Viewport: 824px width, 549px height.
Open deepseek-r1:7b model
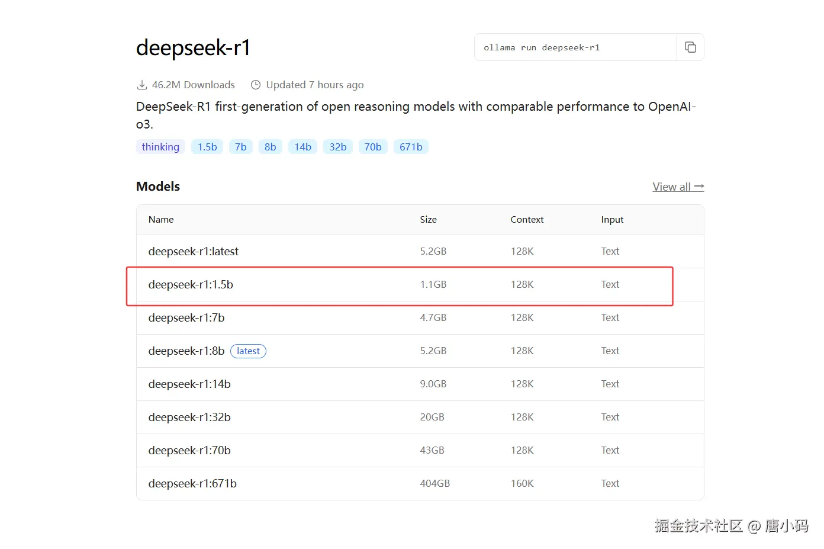tap(186, 317)
